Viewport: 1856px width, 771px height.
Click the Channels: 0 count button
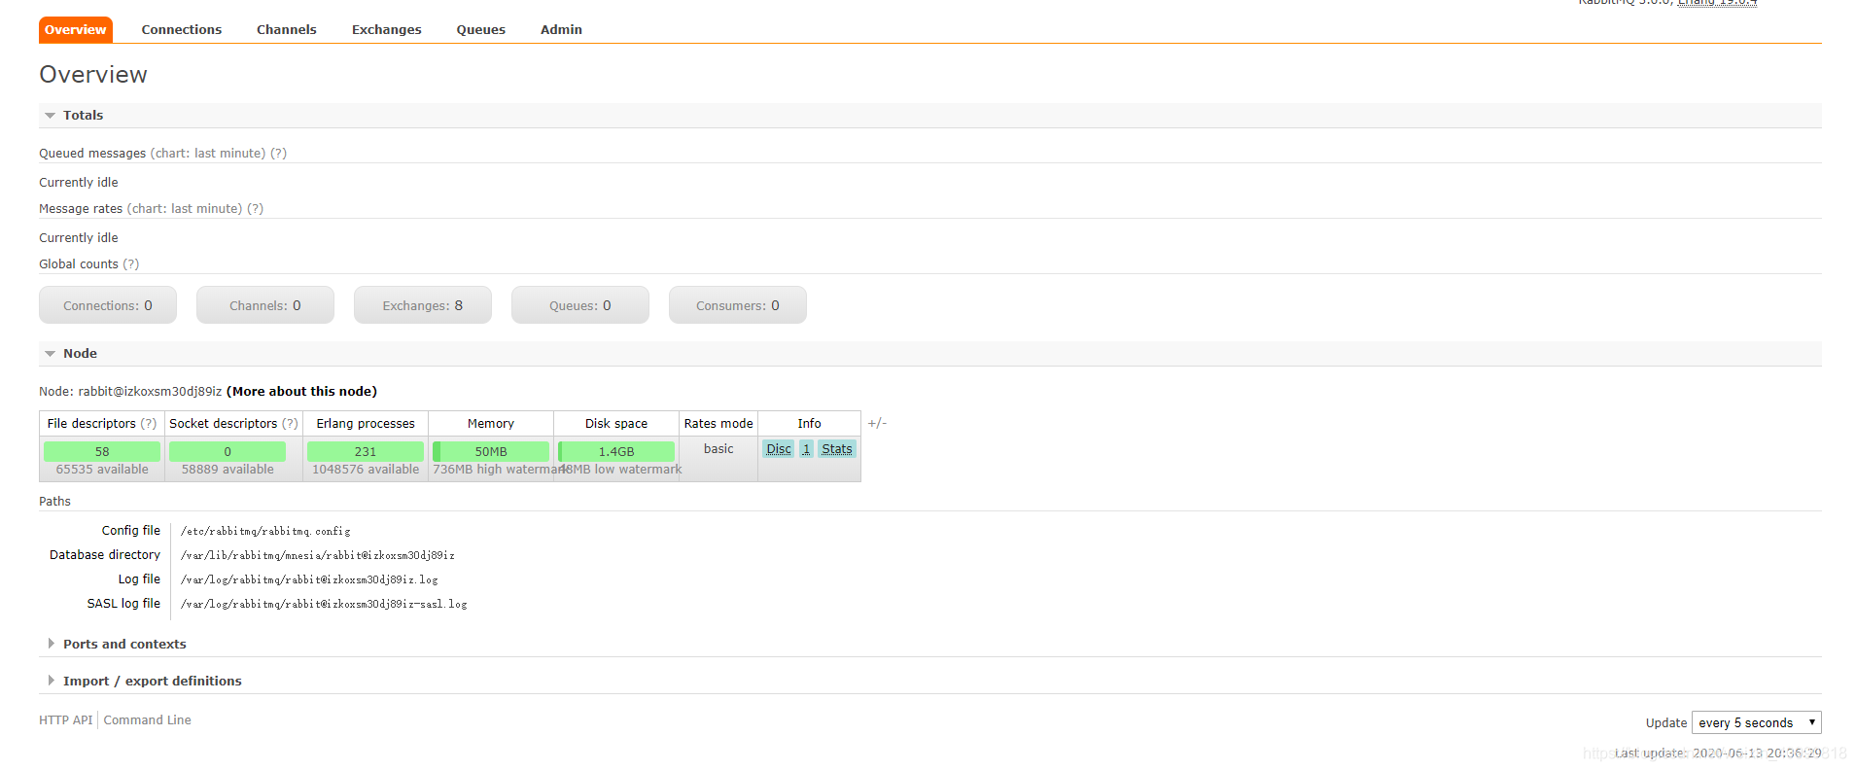point(265,305)
